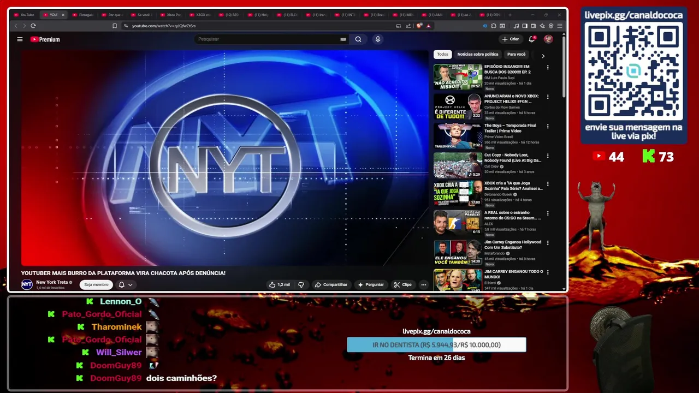Open the YouTube hamburger guide menu

(x=20, y=39)
